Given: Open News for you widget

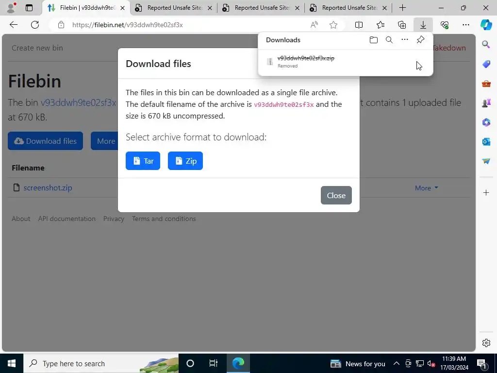Looking at the screenshot, I should [358, 363].
